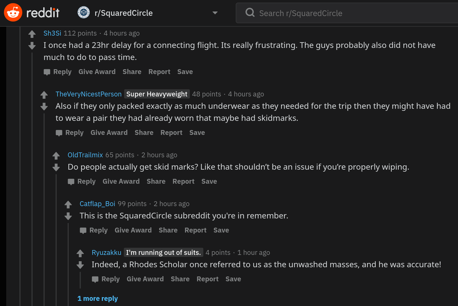
Task: Upvote Catflap_Boi's comment
Action: pyautogui.click(x=68, y=205)
